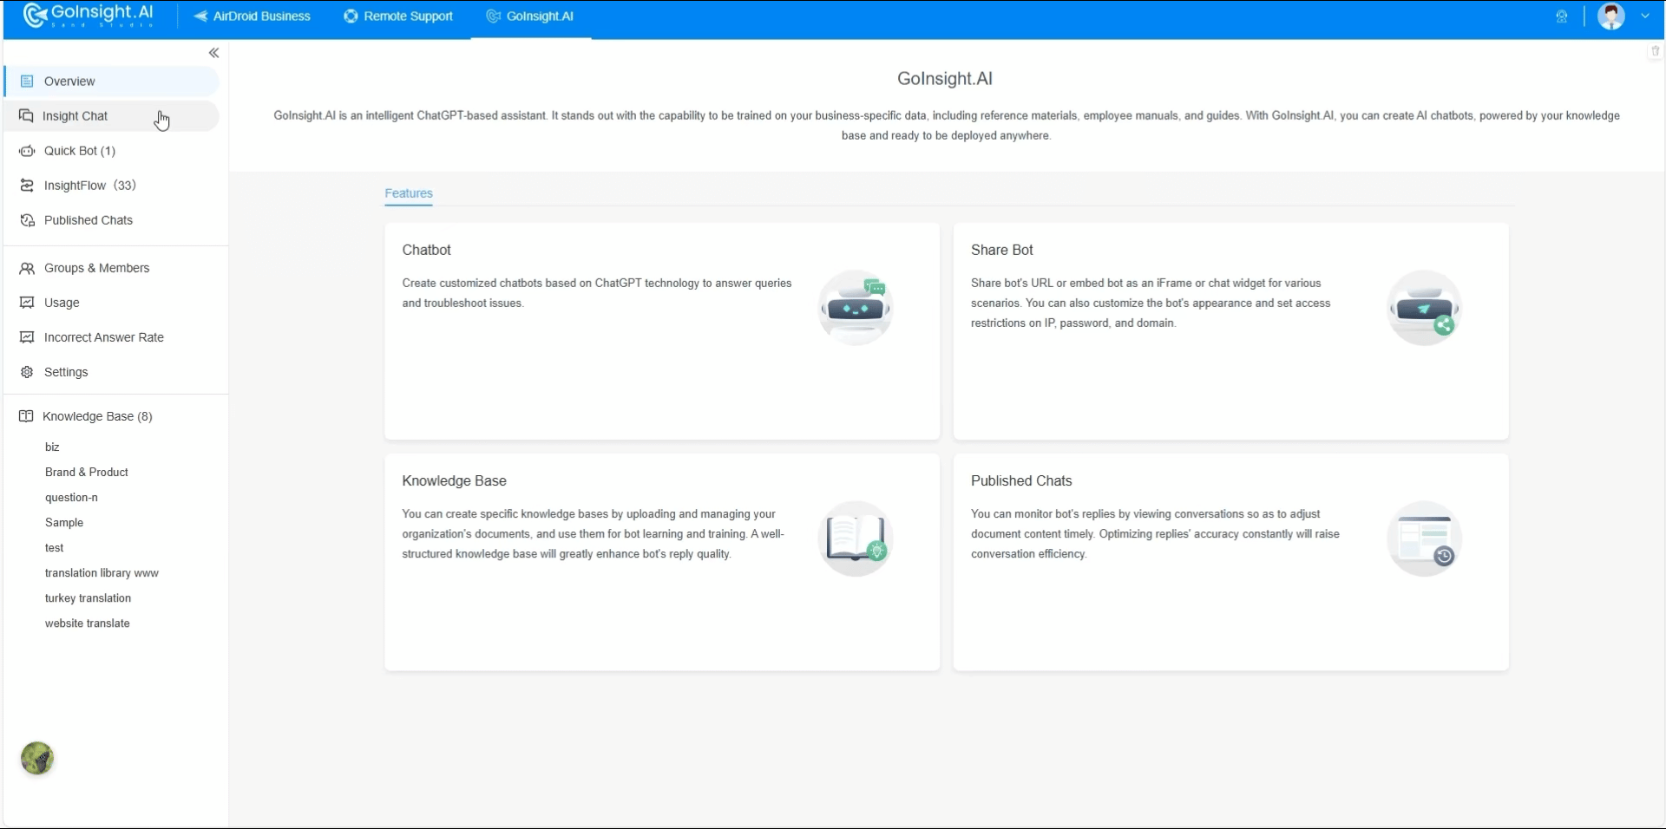The image size is (1666, 829).
Task: Click the Insight Chat bubble icon
Action: [x=27, y=116]
